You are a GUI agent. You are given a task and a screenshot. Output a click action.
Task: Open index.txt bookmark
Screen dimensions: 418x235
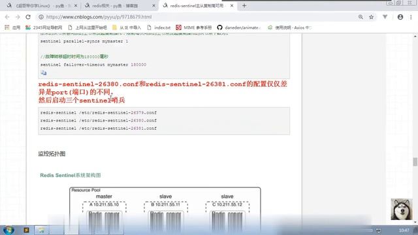[x=159, y=27]
